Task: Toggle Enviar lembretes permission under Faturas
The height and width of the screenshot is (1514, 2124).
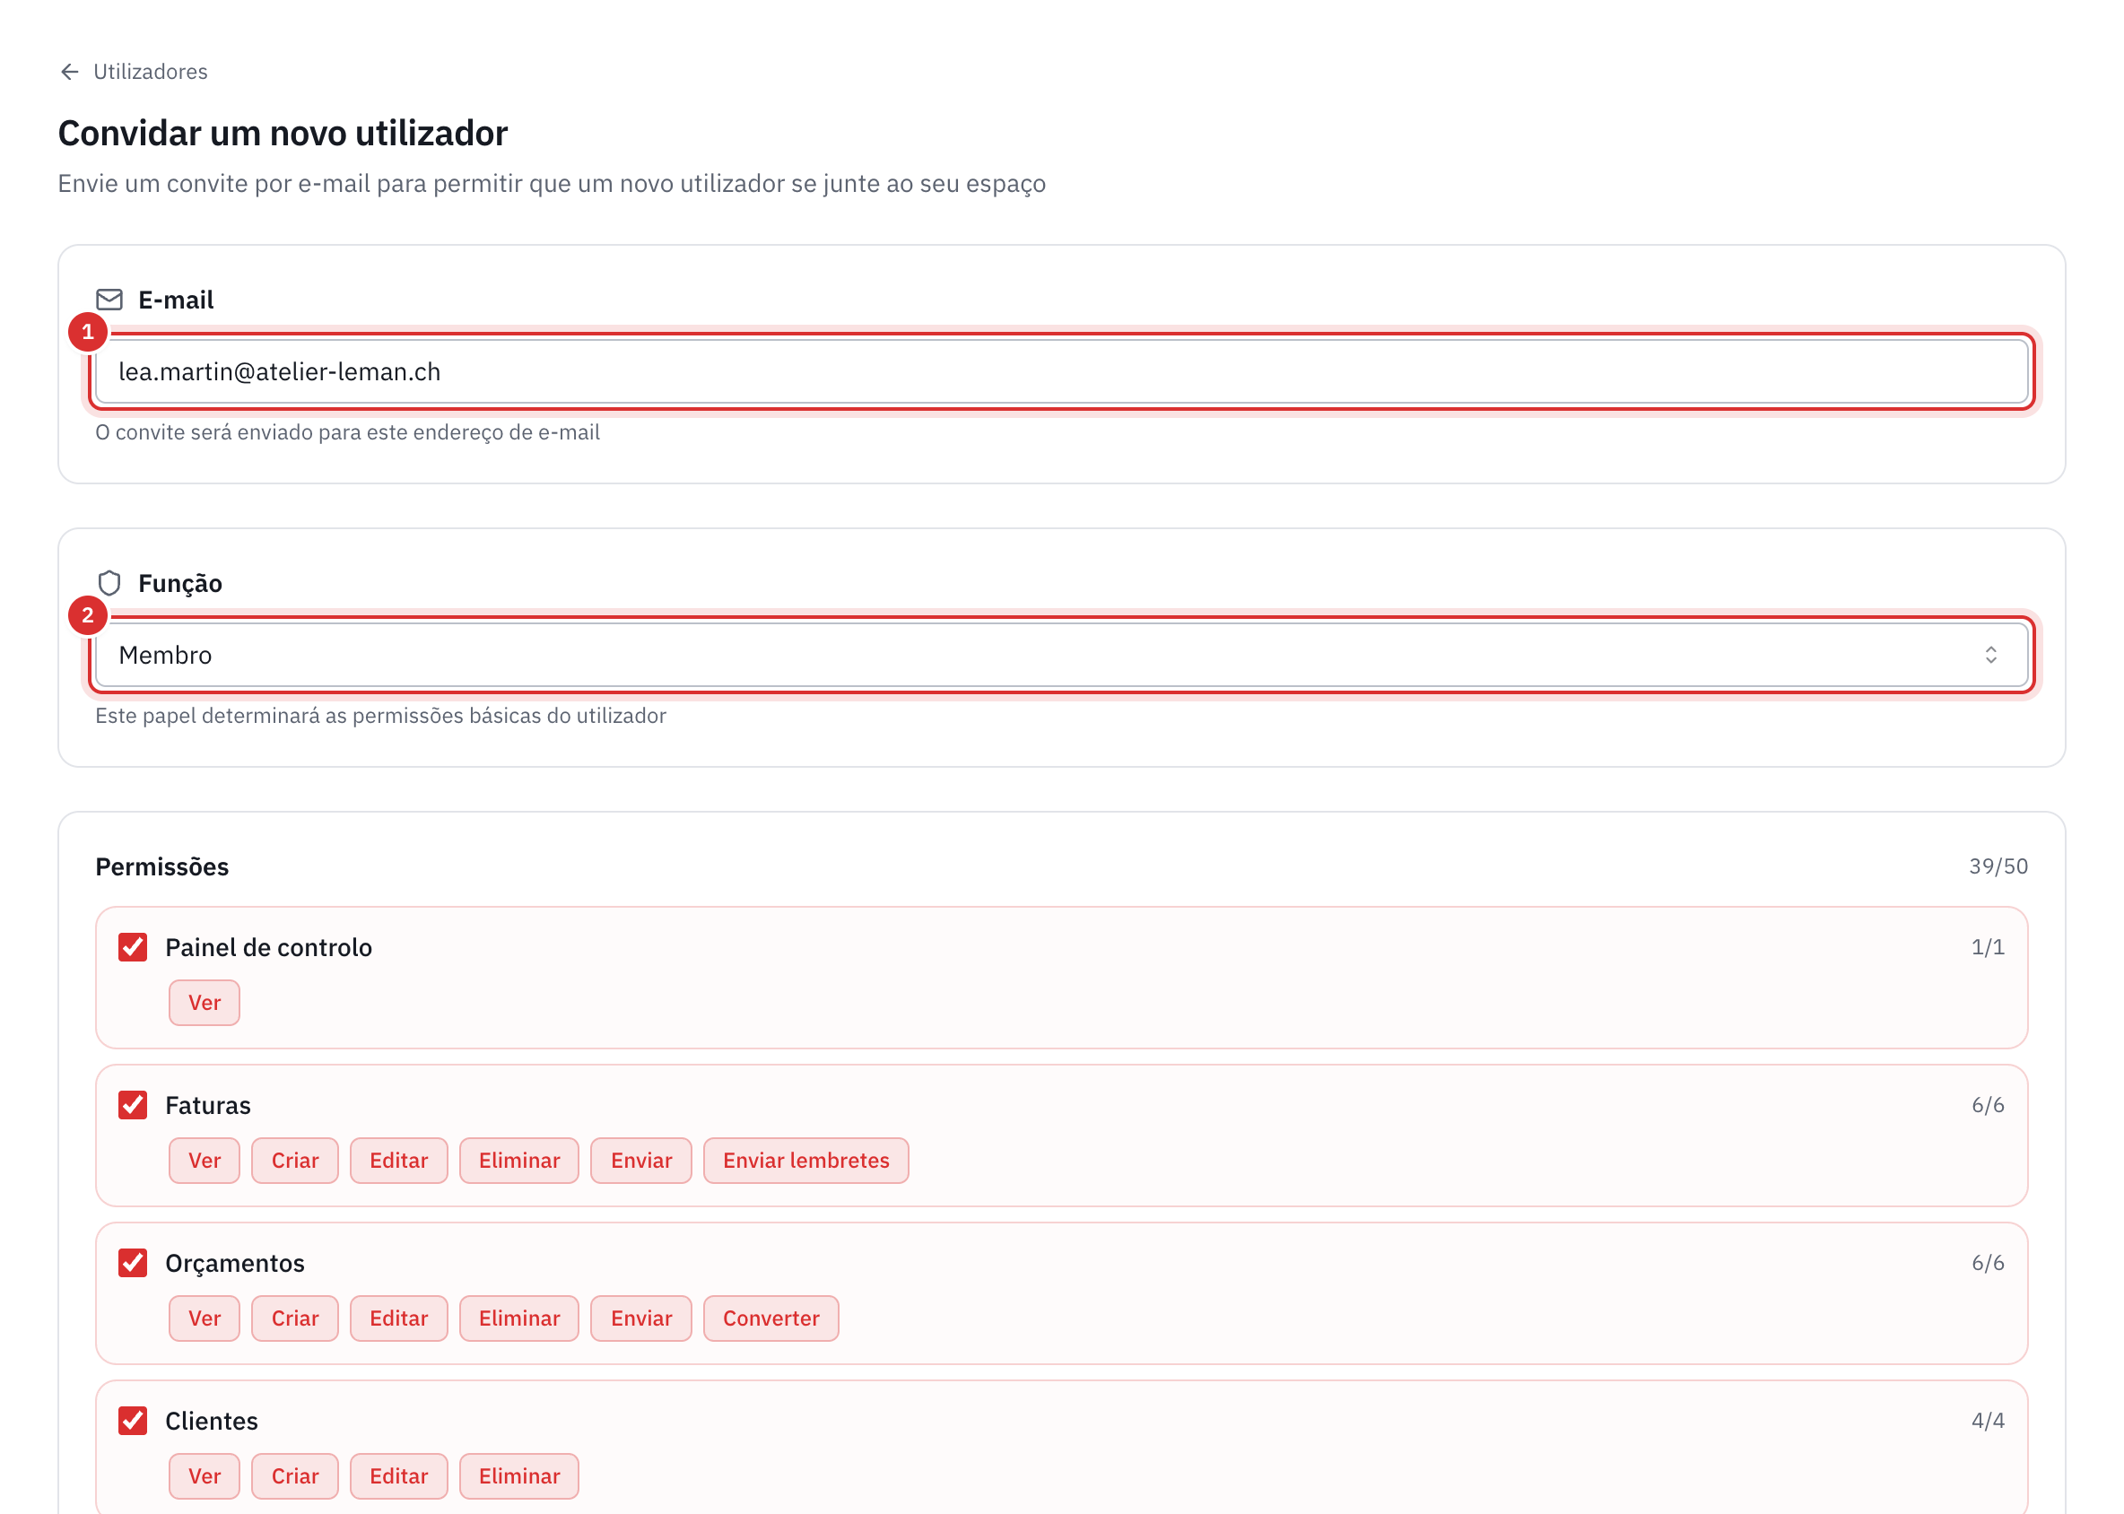Action: (x=805, y=1160)
